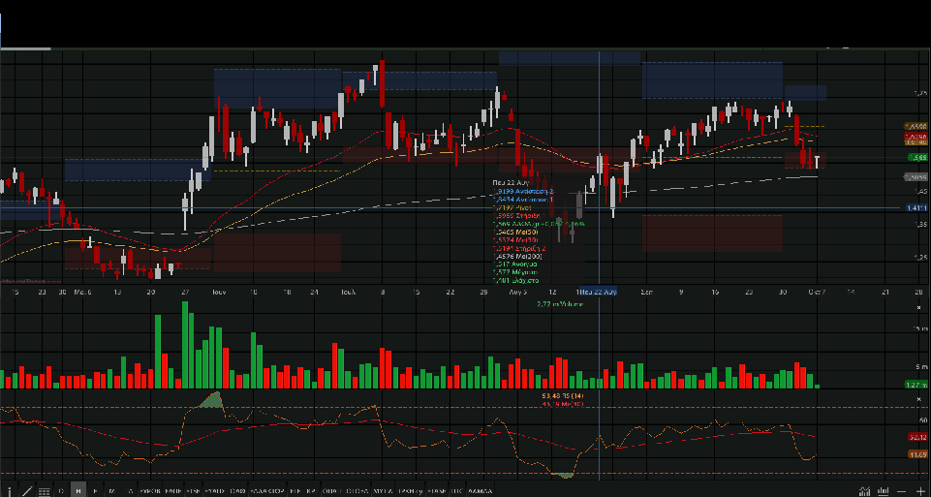Zoom out using the minus icon
Screen dimensions: 931x497
901,491
